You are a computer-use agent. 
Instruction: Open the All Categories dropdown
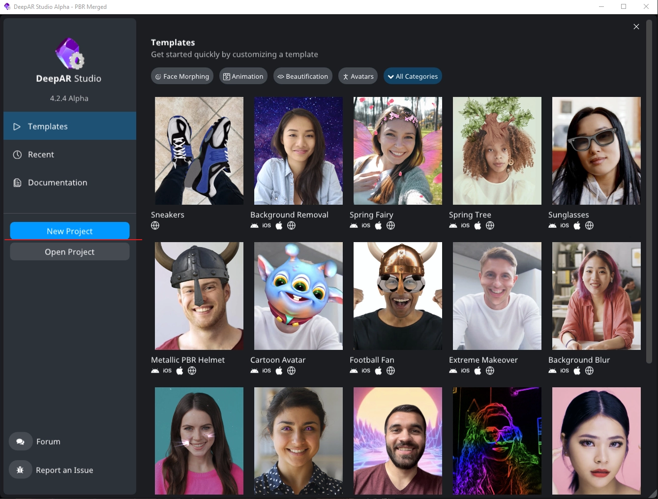[413, 76]
